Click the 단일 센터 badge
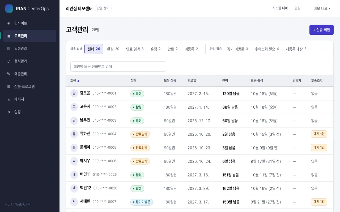 click(103, 8)
